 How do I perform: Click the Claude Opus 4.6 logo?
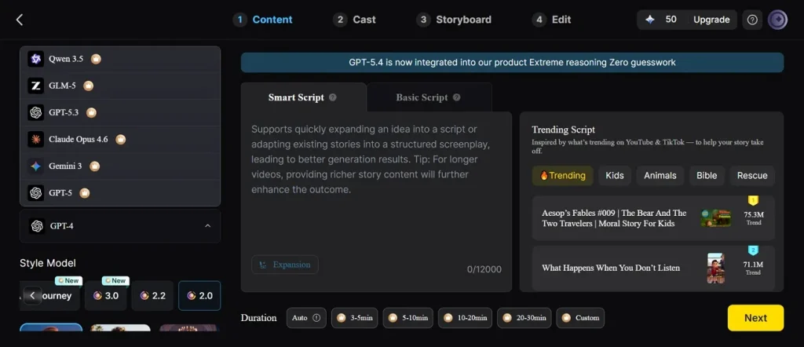point(36,139)
